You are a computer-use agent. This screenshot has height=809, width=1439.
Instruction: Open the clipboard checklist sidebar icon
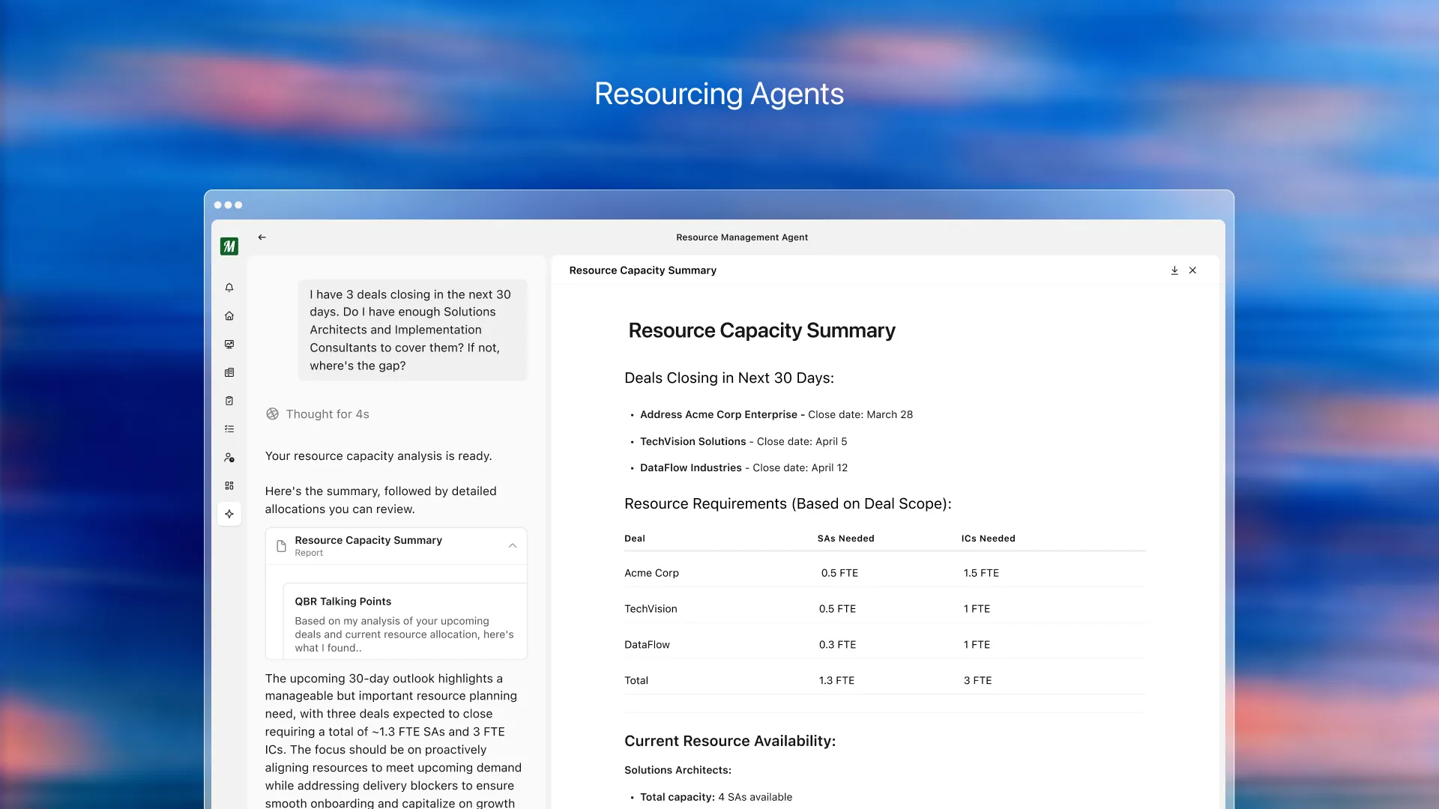229,401
